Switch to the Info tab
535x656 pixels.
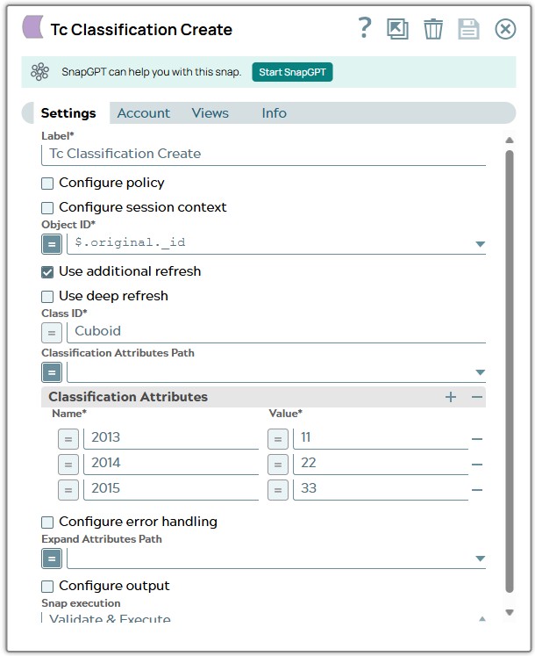[x=275, y=113]
